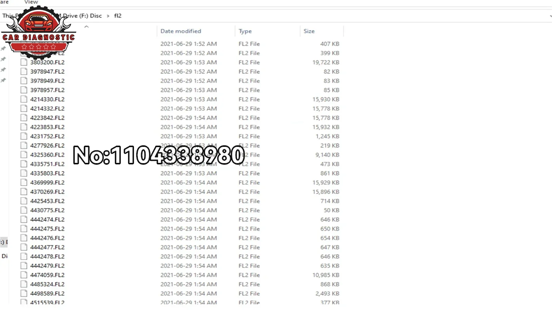Viewport: 552px width, 310px height.
Task: Click the file icon of 4442477.FL2
Action: tap(24, 247)
